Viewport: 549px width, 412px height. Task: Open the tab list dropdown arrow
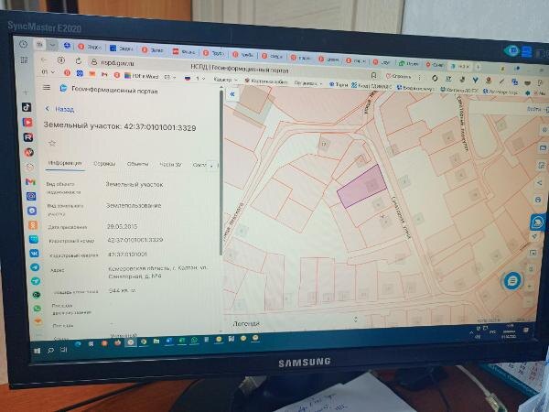[52, 45]
